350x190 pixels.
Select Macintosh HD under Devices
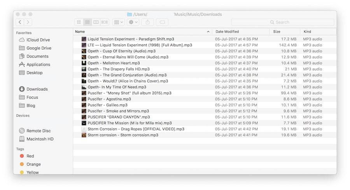pos(40,139)
